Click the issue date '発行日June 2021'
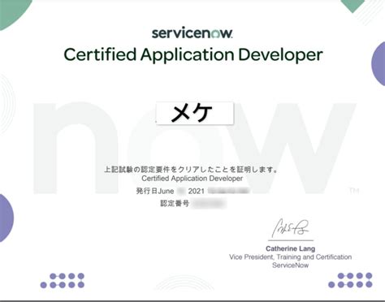 (x=171, y=191)
